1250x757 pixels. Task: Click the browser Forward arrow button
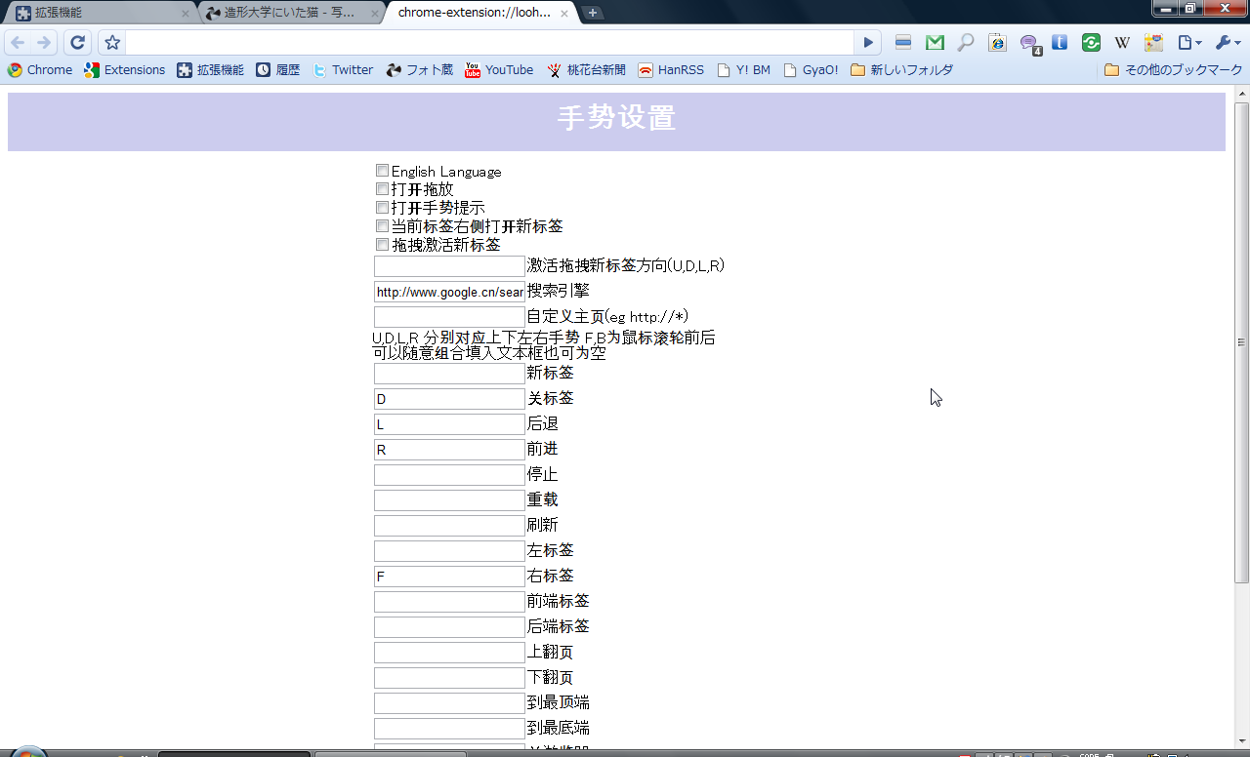44,43
